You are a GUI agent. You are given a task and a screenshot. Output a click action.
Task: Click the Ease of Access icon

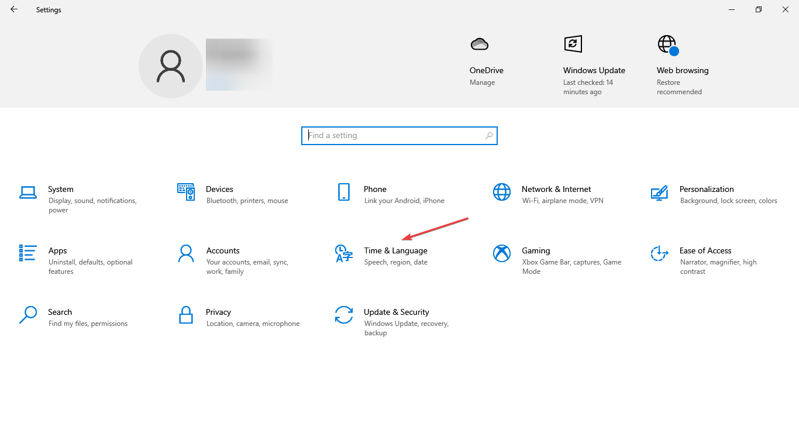(x=659, y=253)
